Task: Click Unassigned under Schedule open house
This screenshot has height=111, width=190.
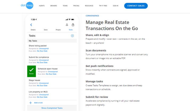Action: 53,72
